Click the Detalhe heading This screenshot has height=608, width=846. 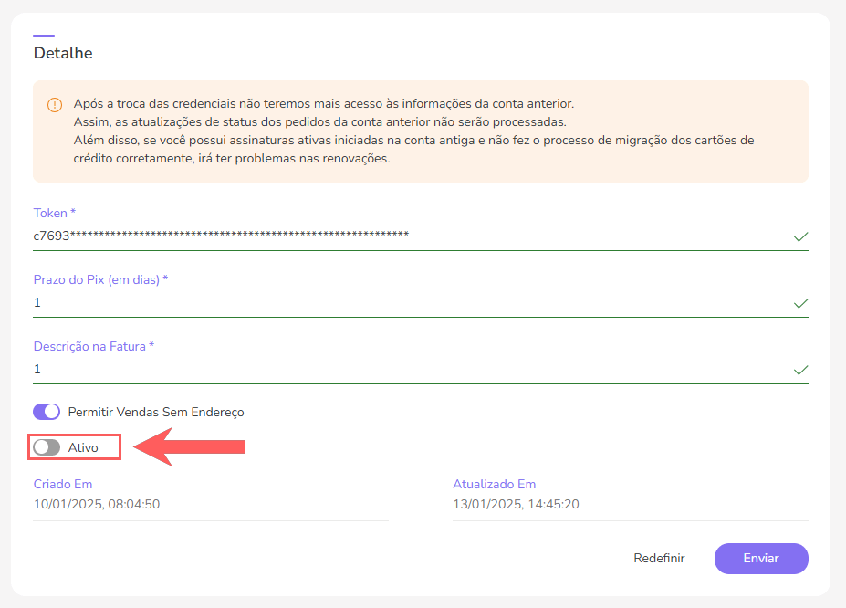point(63,53)
